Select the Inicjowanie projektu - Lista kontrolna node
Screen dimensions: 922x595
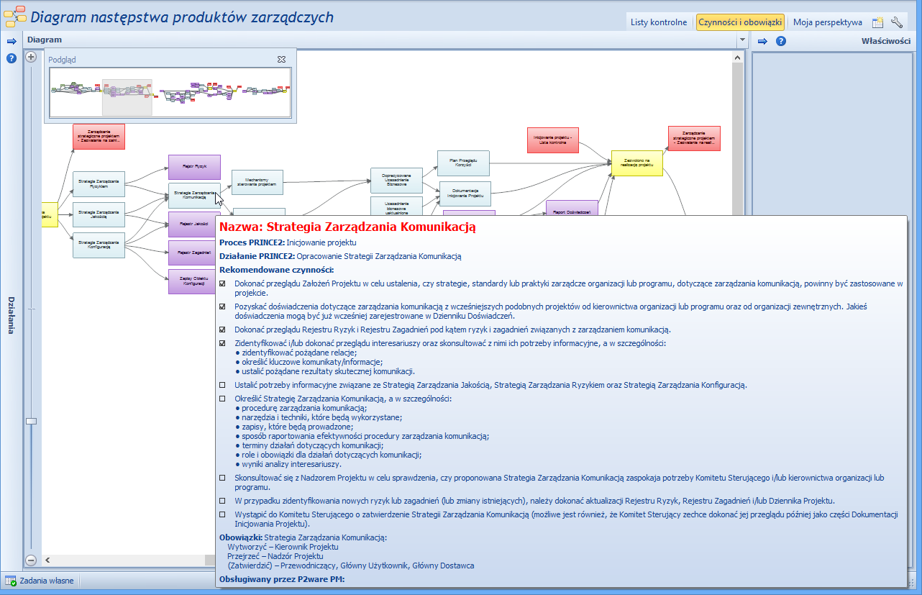pos(553,139)
